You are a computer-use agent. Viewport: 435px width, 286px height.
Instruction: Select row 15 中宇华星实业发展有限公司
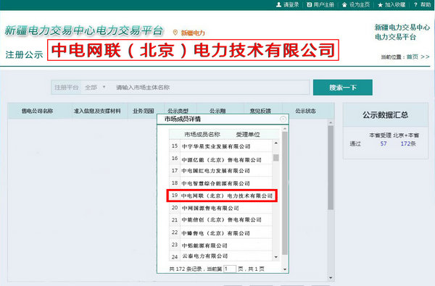tap(220, 146)
